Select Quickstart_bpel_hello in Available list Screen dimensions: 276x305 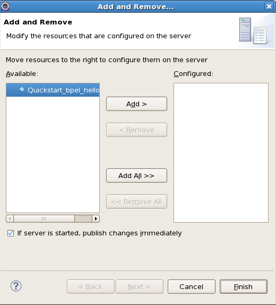coord(53,90)
